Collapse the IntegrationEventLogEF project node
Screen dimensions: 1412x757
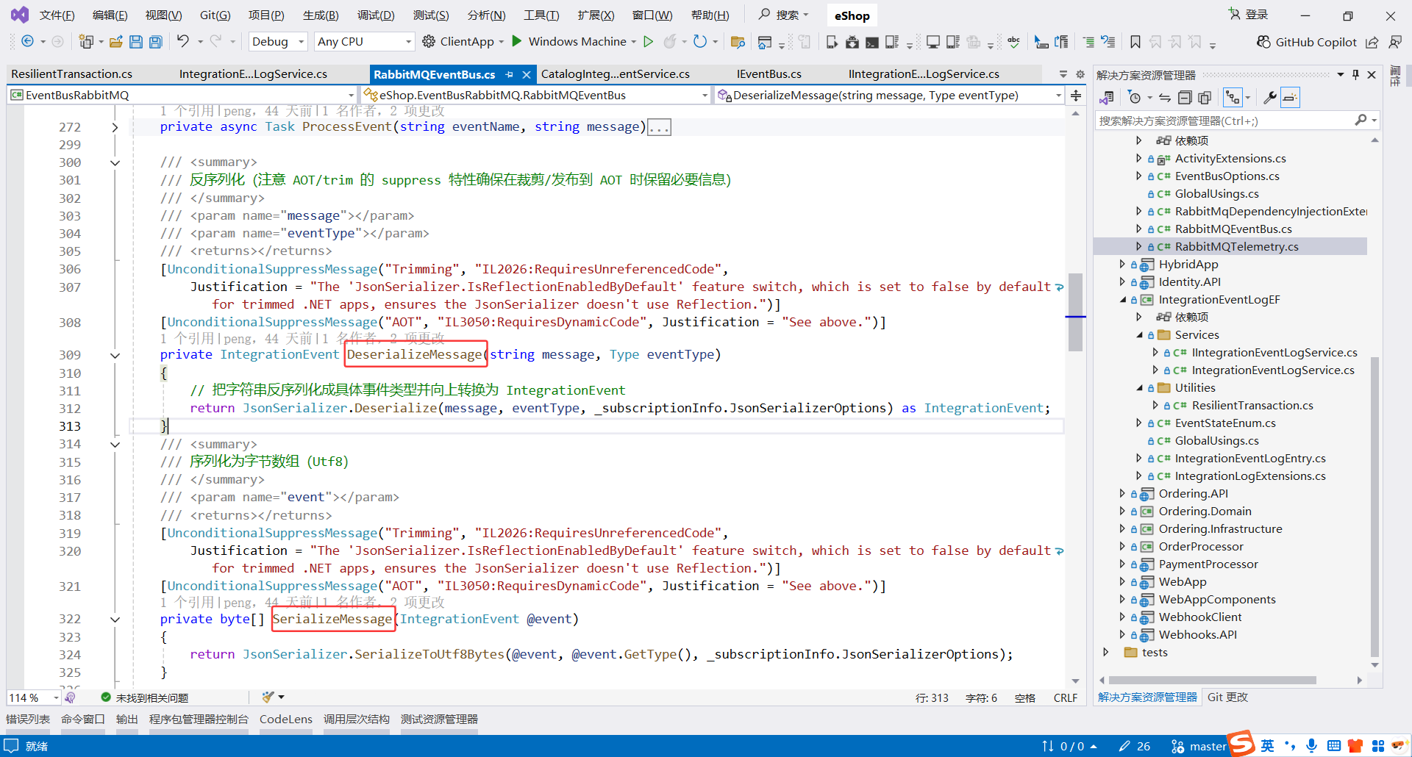point(1122,300)
